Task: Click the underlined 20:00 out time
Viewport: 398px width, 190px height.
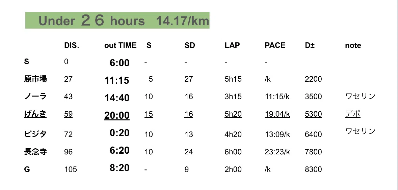Action: click(x=117, y=115)
